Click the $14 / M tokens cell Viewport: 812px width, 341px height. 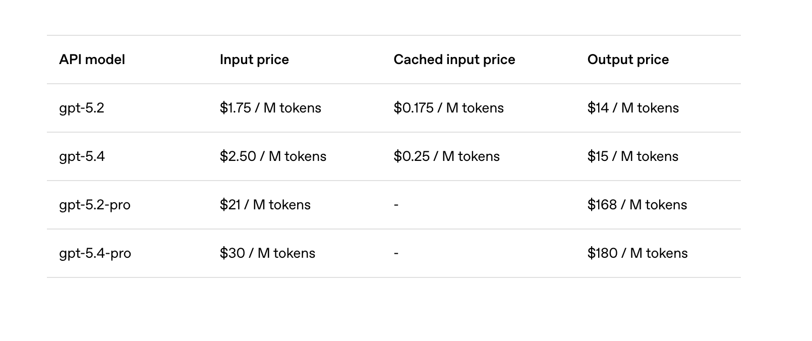coord(633,108)
